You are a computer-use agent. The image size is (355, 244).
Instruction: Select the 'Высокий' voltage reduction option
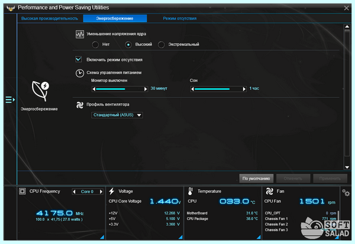point(128,45)
